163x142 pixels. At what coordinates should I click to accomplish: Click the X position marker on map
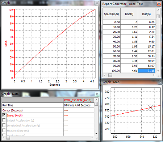(x=151, y=107)
